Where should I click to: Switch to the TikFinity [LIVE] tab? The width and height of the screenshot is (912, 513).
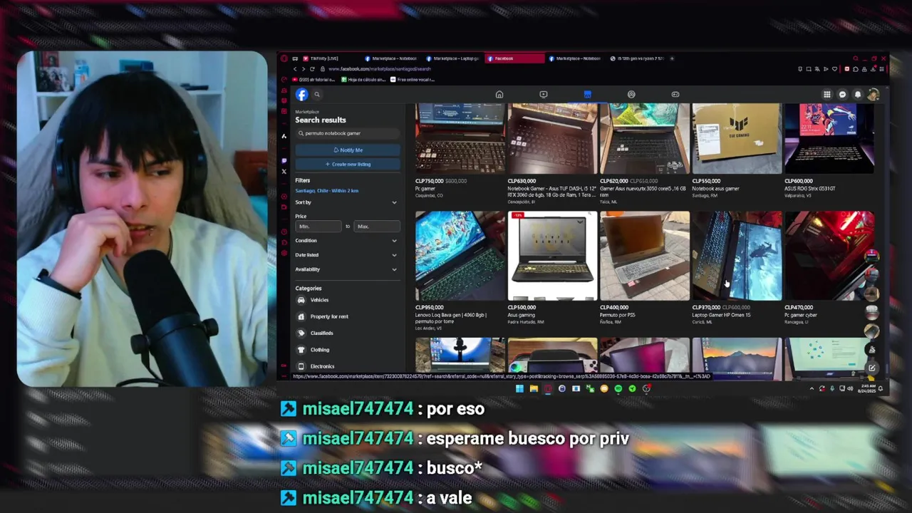[331, 58]
